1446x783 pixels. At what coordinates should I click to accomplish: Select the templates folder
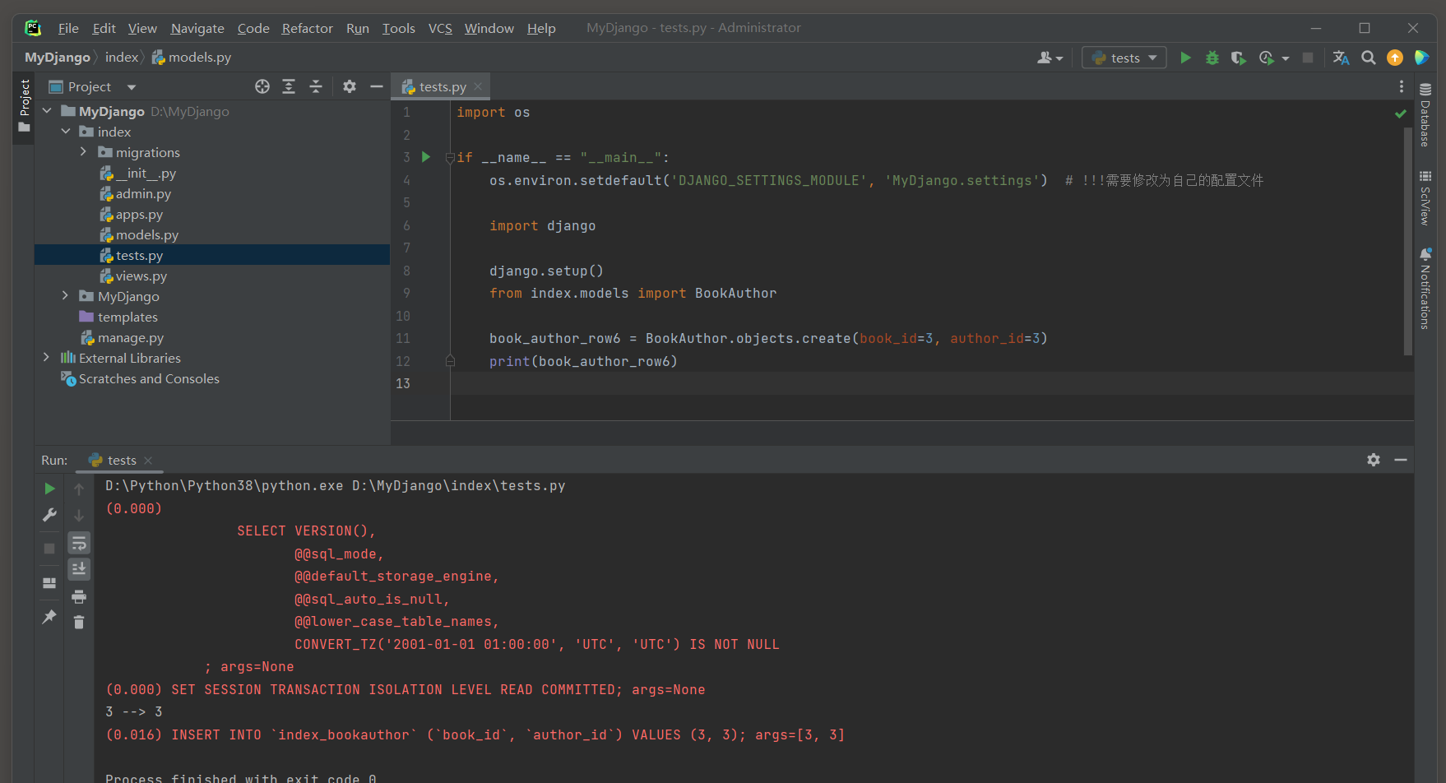(x=118, y=317)
